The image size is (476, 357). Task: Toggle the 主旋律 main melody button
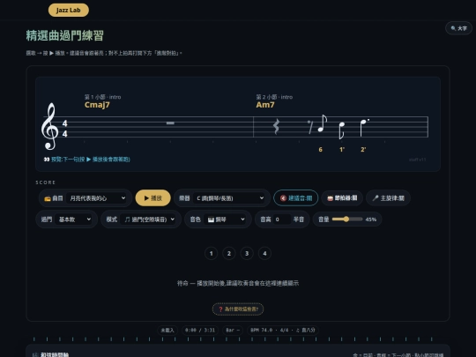point(388,198)
